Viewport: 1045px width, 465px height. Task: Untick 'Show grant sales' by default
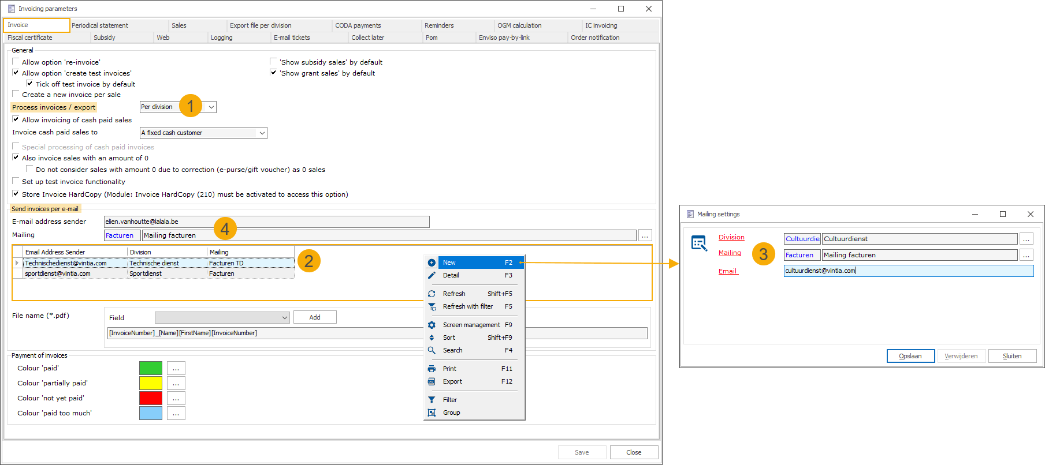[x=274, y=73]
